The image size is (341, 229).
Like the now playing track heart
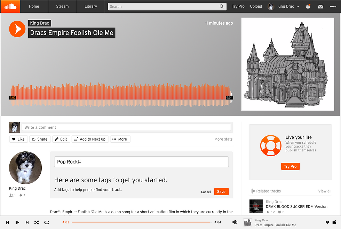click(327, 222)
